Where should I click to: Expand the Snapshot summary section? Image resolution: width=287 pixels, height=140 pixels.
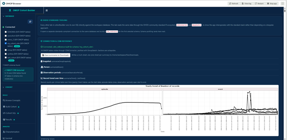[x=56, y=61]
